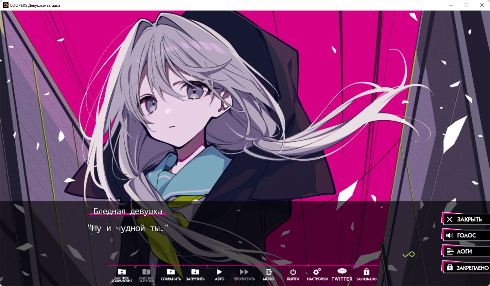Click the Выйти power icon
The width and height of the screenshot is (490, 286).
(293, 275)
